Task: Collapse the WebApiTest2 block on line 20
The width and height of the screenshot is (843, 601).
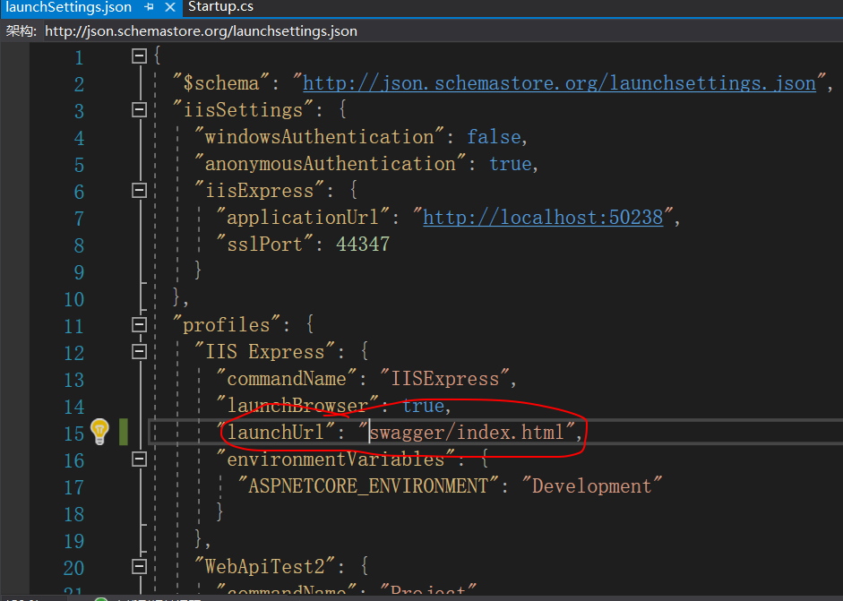Action: tap(139, 567)
